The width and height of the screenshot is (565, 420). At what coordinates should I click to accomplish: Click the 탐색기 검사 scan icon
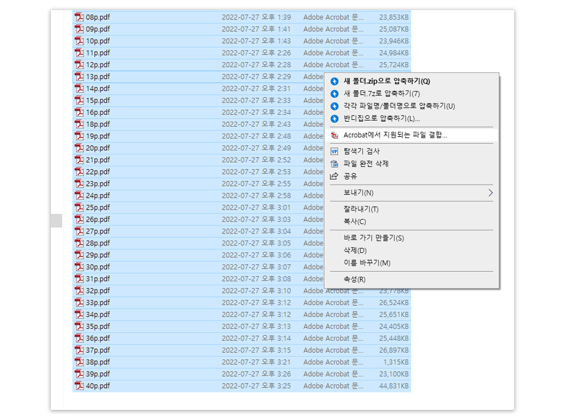335,151
